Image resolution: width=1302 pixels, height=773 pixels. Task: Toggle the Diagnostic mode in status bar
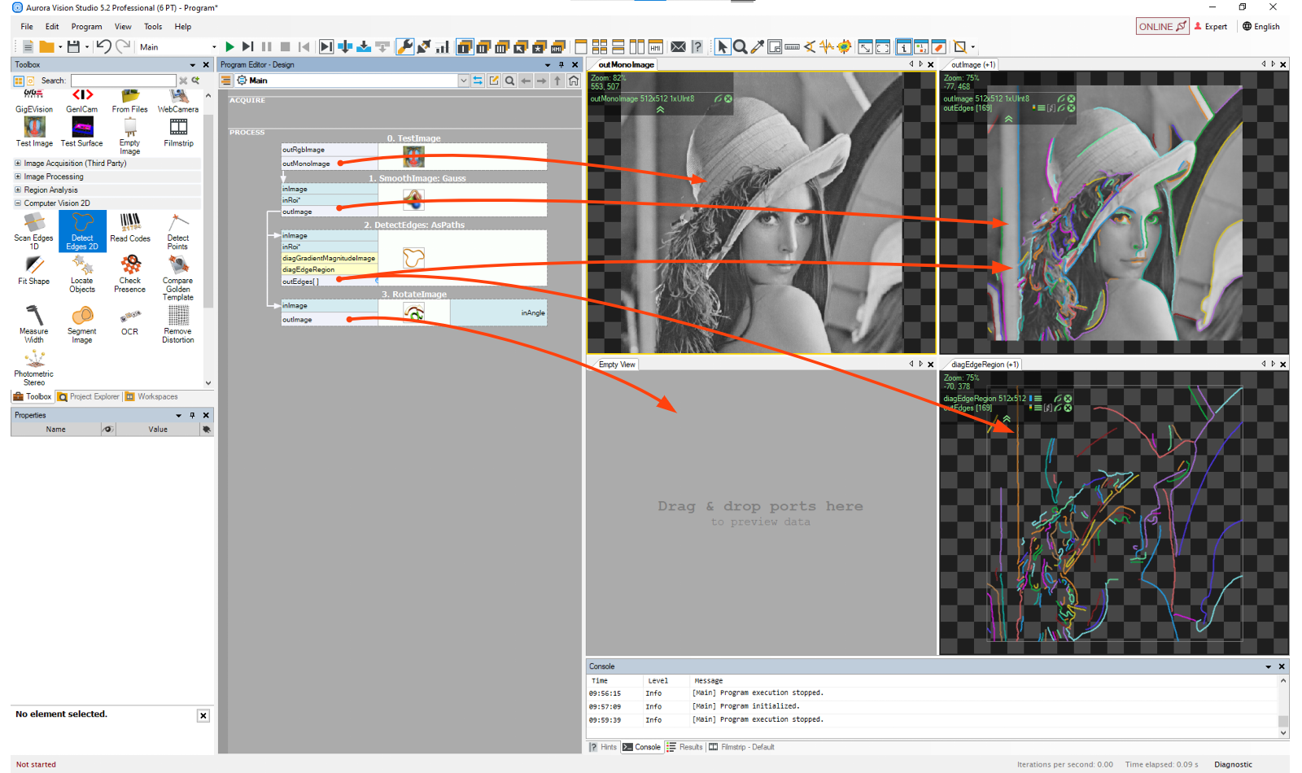tap(1233, 764)
